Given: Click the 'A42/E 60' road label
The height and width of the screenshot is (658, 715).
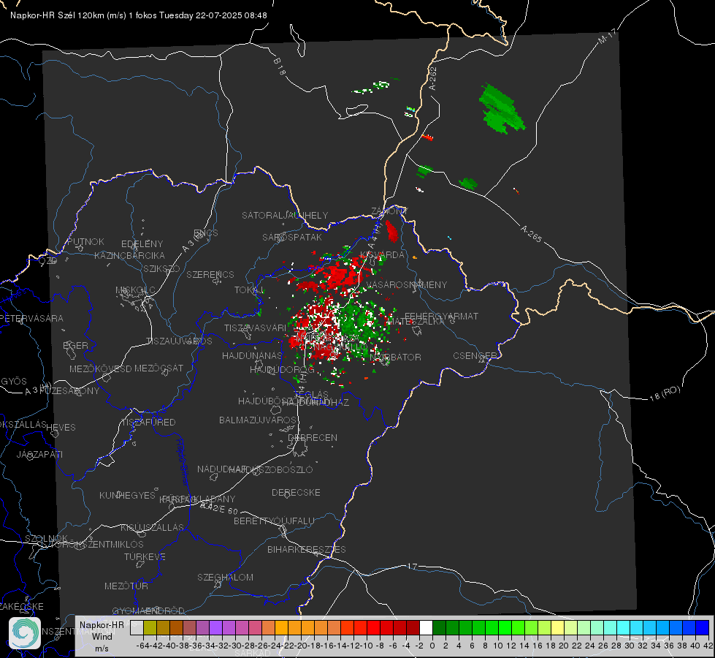Looking at the screenshot, I should pyautogui.click(x=219, y=508).
